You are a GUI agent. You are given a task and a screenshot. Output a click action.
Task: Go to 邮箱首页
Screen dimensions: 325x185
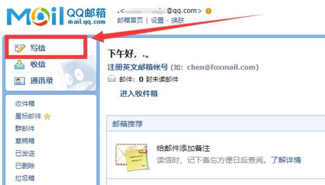click(x=130, y=20)
